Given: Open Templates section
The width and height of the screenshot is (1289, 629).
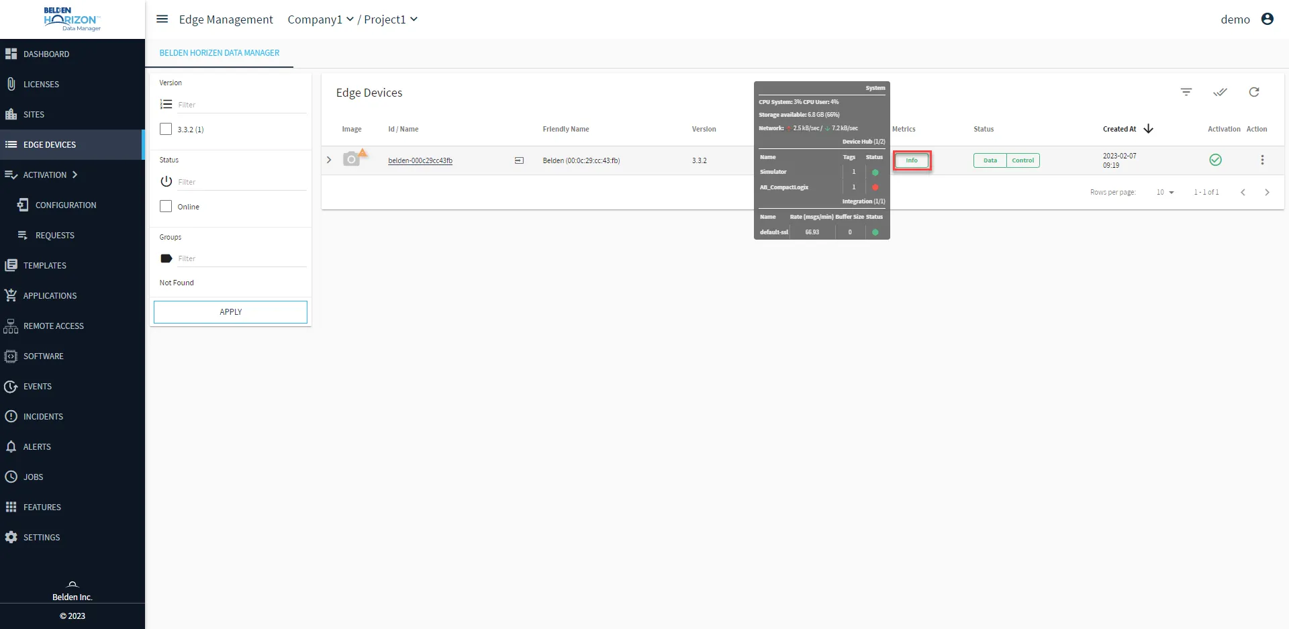Looking at the screenshot, I should [72, 265].
